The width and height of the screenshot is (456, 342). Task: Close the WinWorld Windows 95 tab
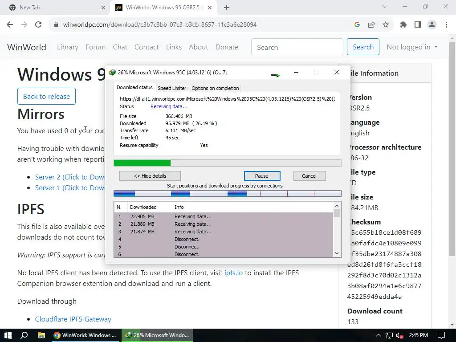pyautogui.click(x=210, y=8)
